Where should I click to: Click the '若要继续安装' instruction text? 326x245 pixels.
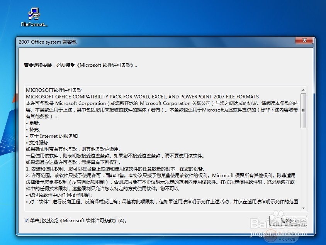tap(81, 65)
